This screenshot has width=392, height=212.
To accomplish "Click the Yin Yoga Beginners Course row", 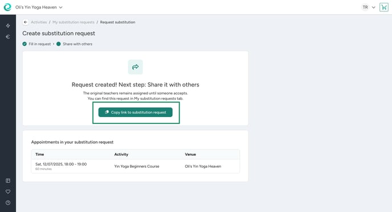I will pyautogui.click(x=136, y=166).
